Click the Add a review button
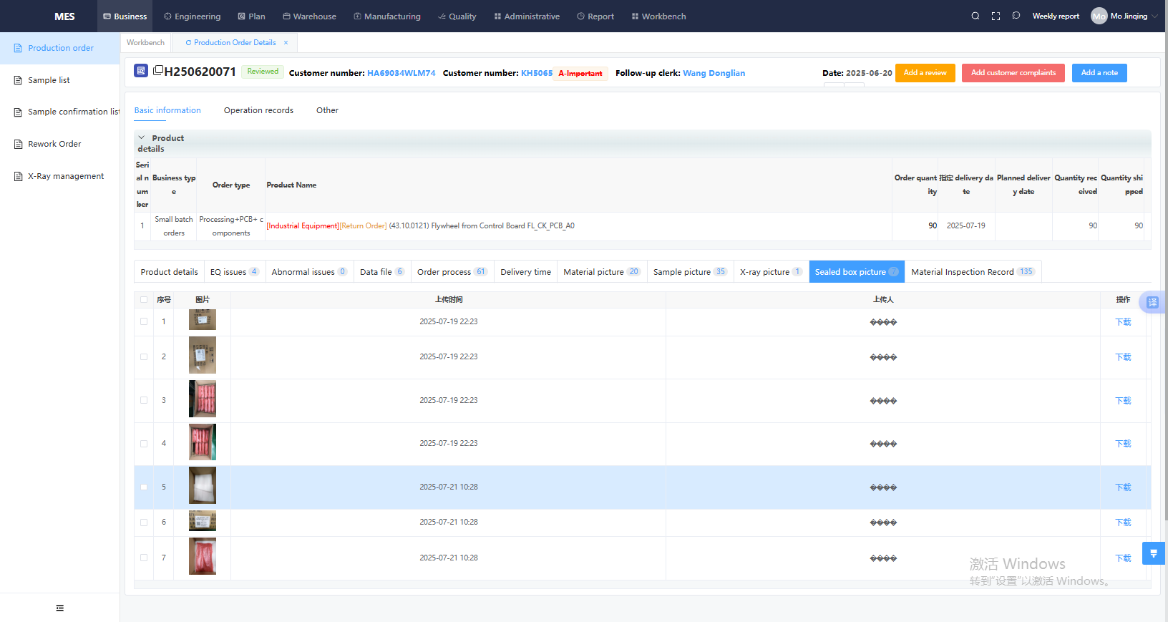Image resolution: width=1168 pixels, height=622 pixels. pyautogui.click(x=925, y=73)
